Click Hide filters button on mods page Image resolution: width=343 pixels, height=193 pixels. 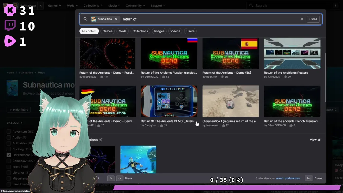click(19, 110)
